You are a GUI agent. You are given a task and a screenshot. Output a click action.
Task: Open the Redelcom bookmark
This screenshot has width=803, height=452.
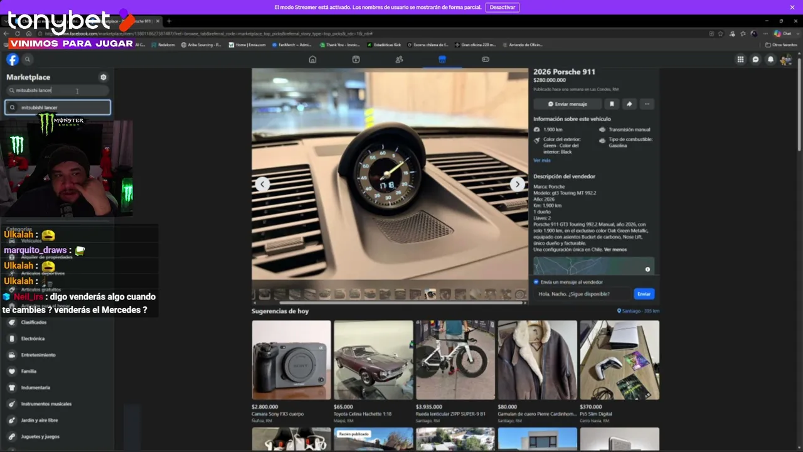pos(163,45)
